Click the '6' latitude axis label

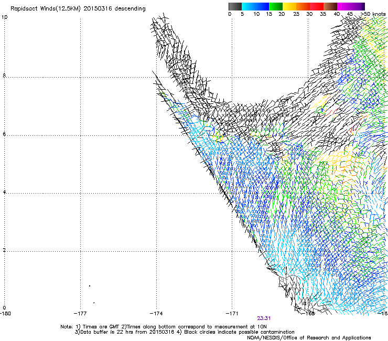(x=4, y=134)
